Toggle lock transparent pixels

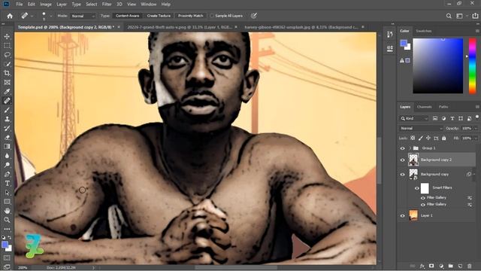click(413, 139)
